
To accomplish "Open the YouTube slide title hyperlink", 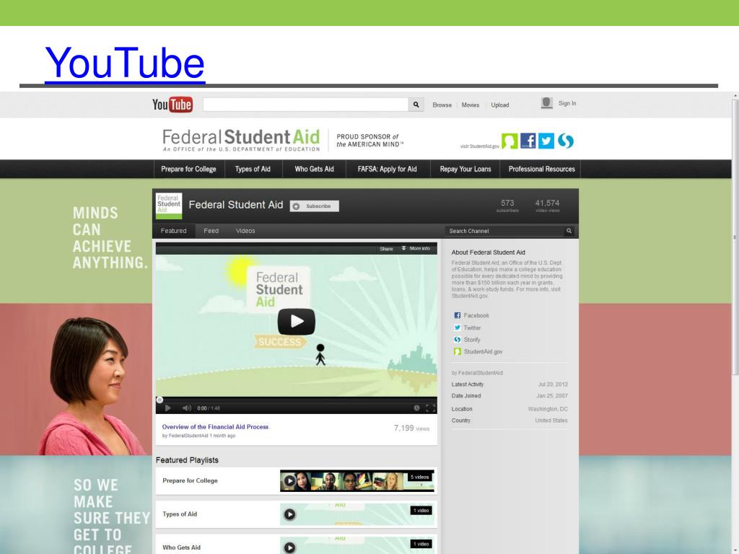I will click(125, 63).
